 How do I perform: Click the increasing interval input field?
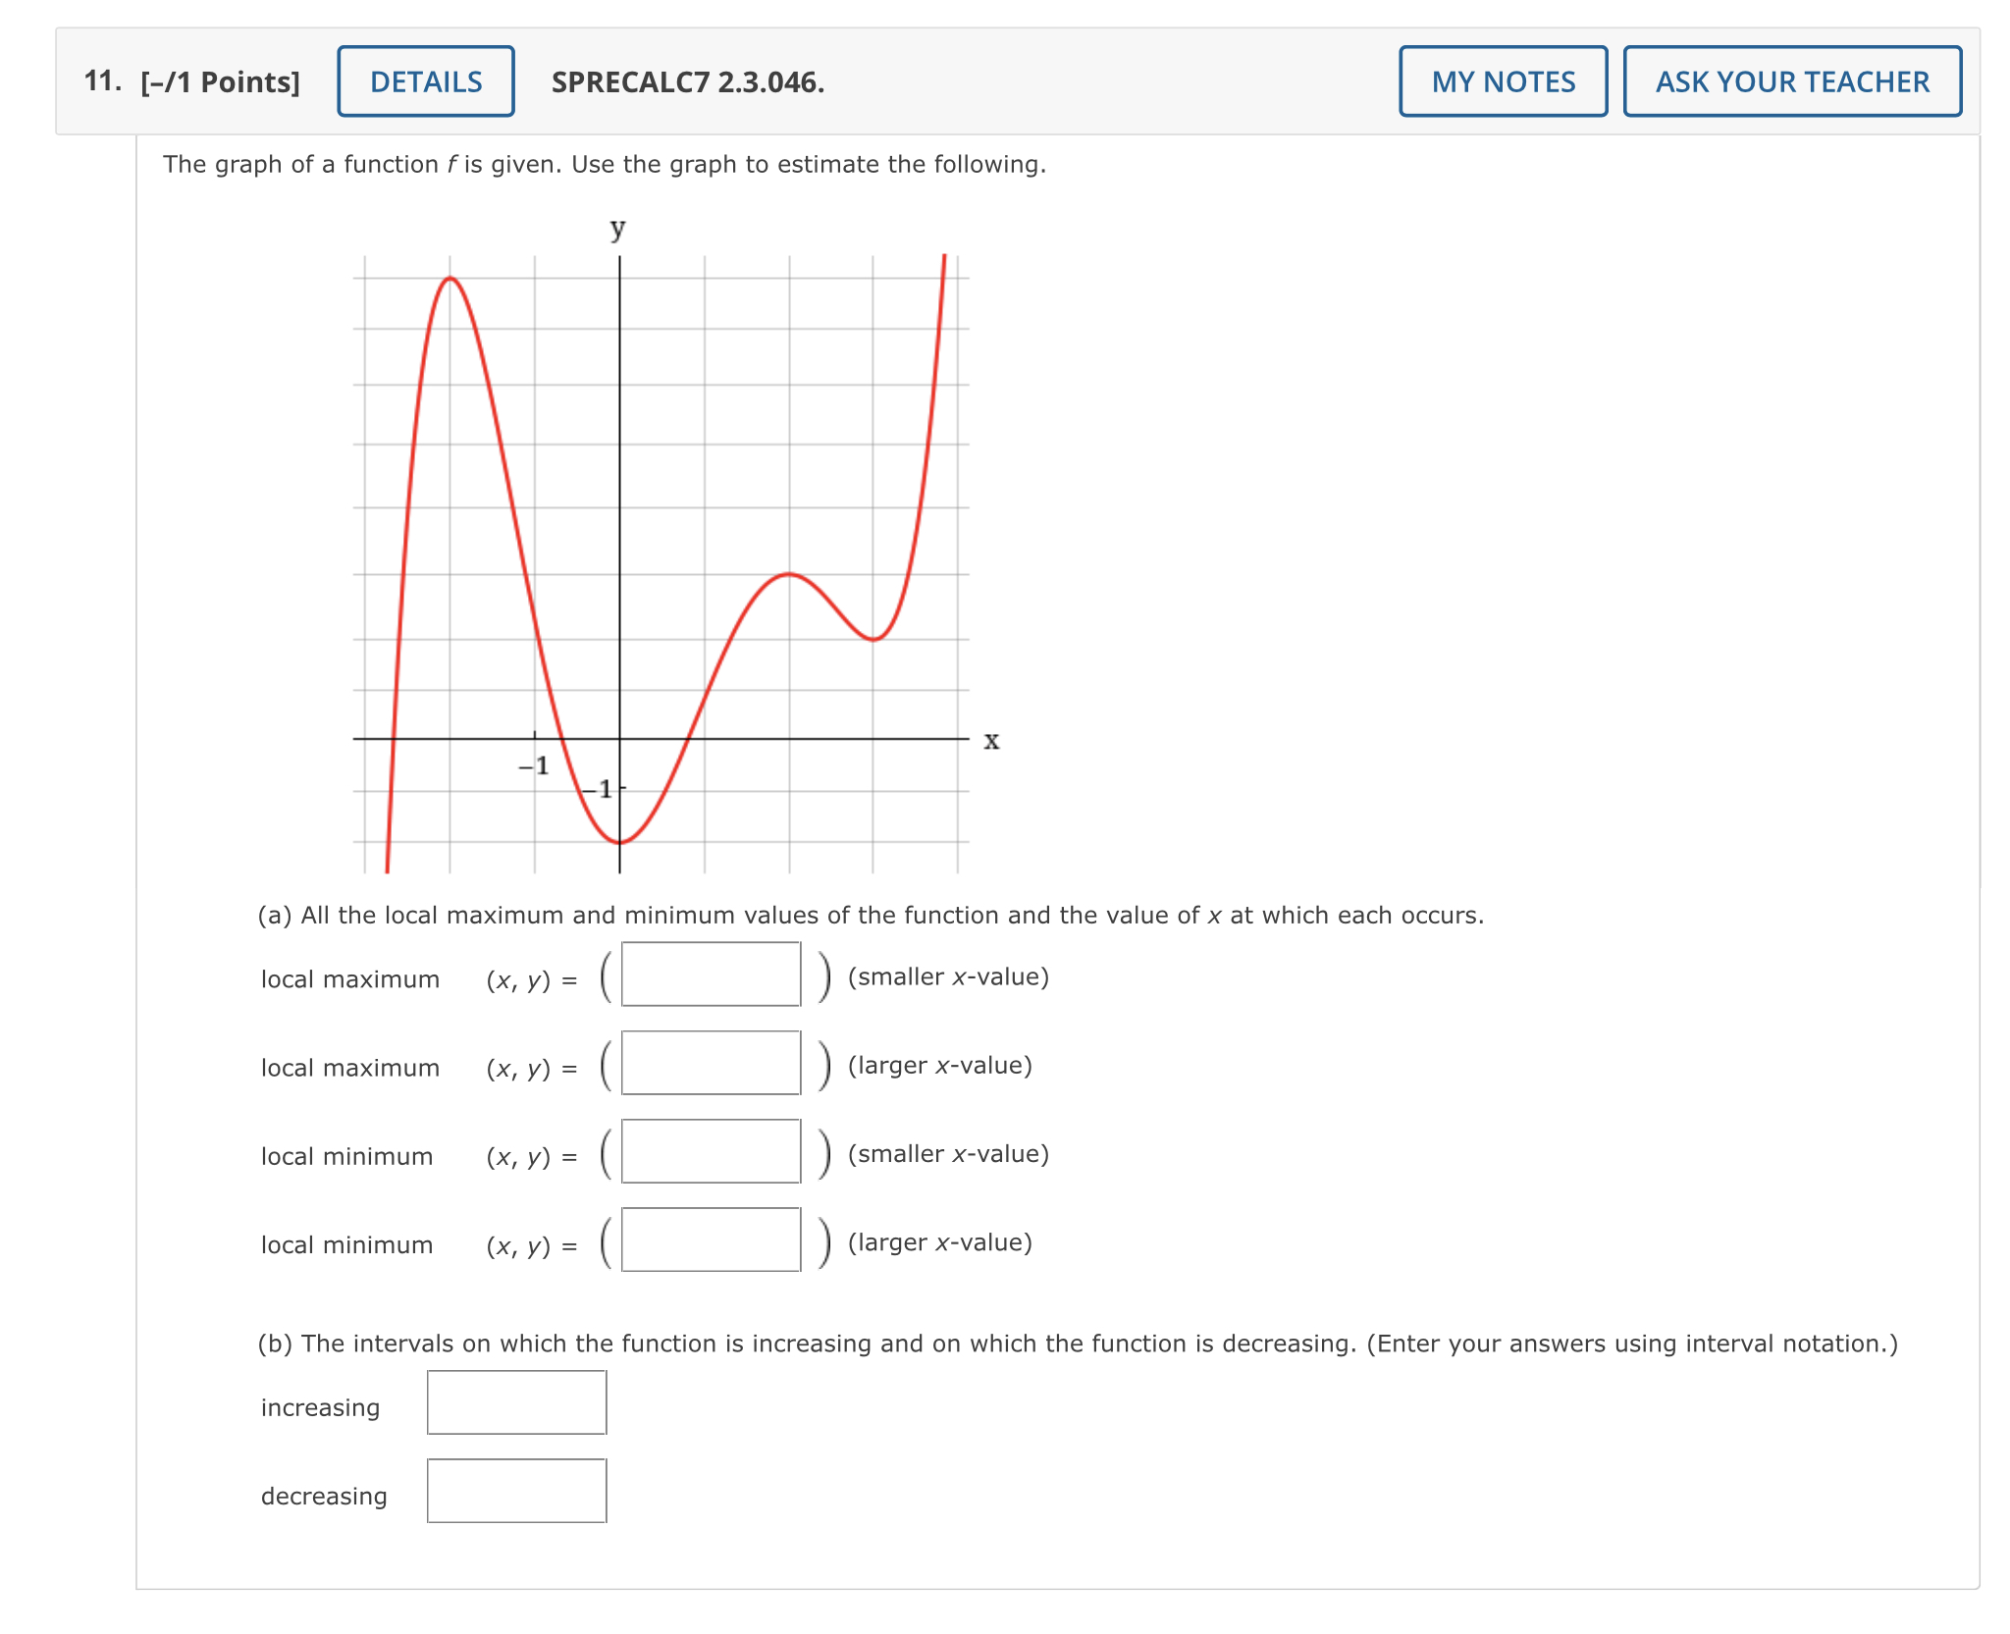(515, 1403)
